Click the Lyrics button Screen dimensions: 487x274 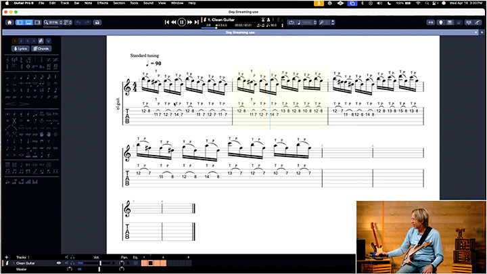[20, 49]
